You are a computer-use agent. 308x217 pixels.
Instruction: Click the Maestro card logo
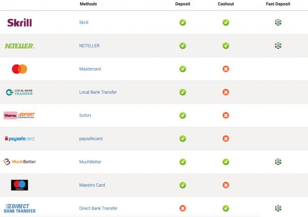tap(19, 185)
